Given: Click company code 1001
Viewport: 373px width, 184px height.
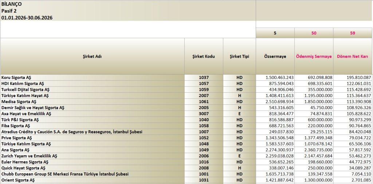Looking at the screenshot, I should (204, 174).
